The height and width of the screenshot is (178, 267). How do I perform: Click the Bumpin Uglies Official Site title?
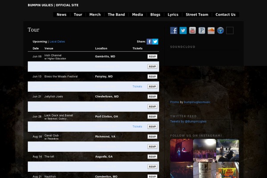53,5
